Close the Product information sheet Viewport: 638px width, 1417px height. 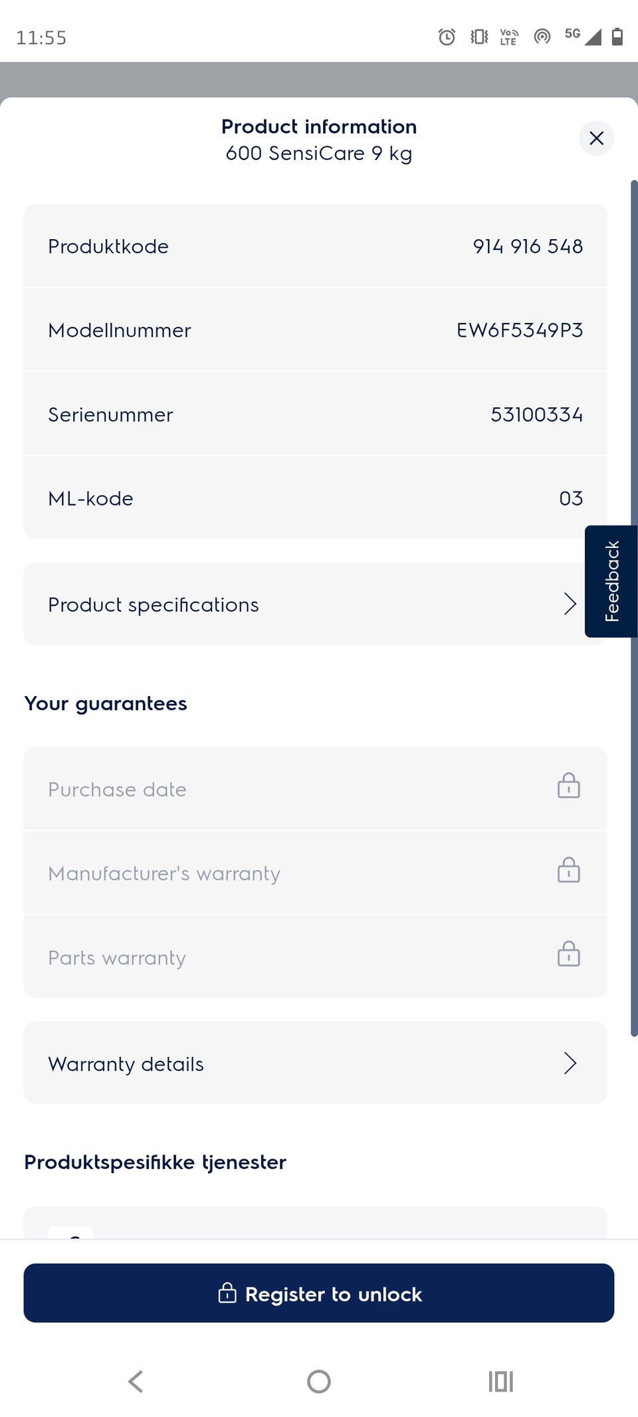(596, 138)
